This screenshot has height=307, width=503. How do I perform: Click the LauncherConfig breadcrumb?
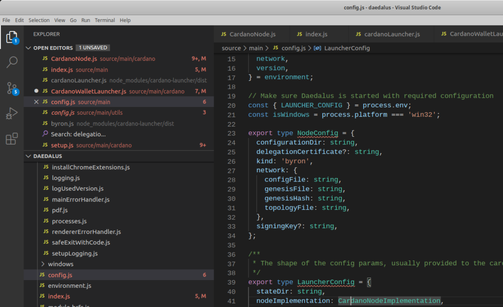pyautogui.click(x=347, y=48)
